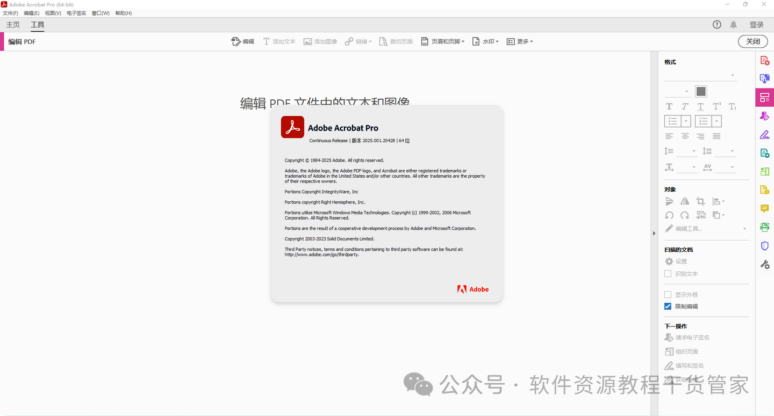Click 登录 sign-in link

[x=756, y=25]
